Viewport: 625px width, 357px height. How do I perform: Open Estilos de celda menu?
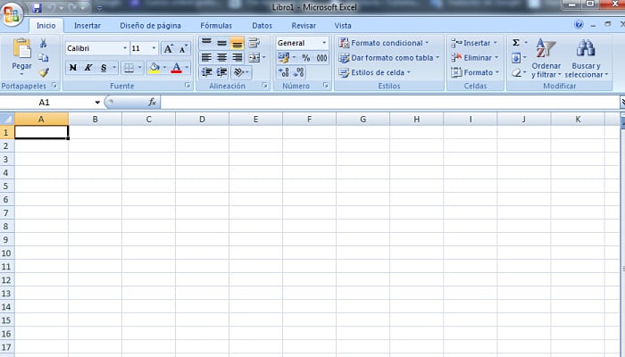click(x=374, y=72)
